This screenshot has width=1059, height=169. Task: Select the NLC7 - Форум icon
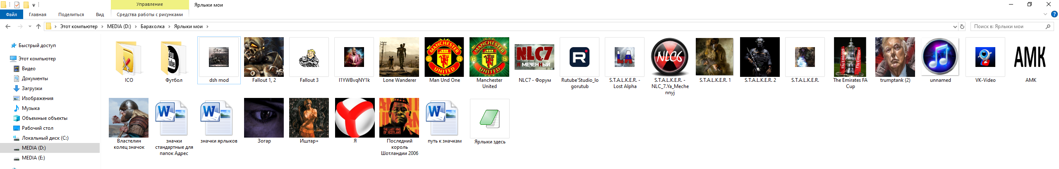[x=534, y=57]
